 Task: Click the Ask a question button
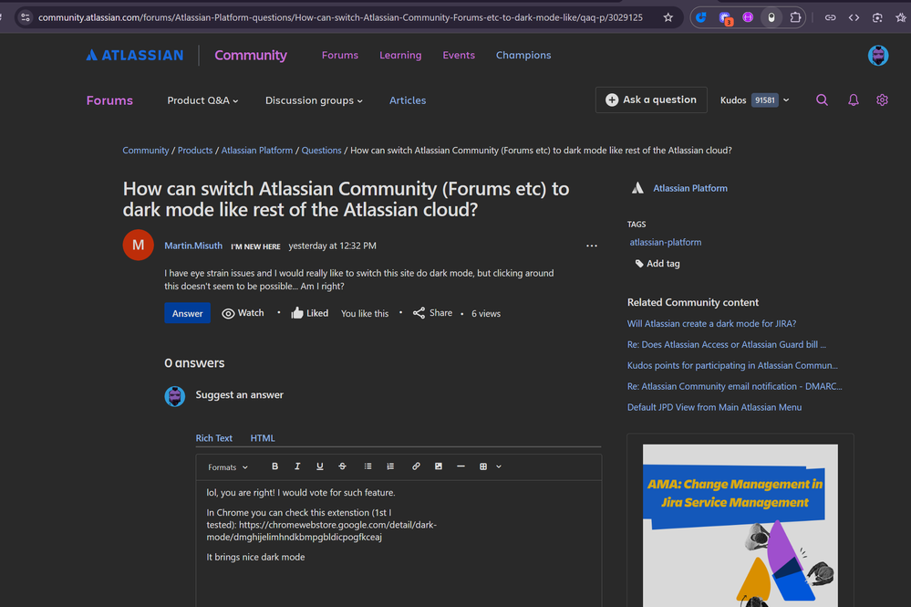[651, 100]
